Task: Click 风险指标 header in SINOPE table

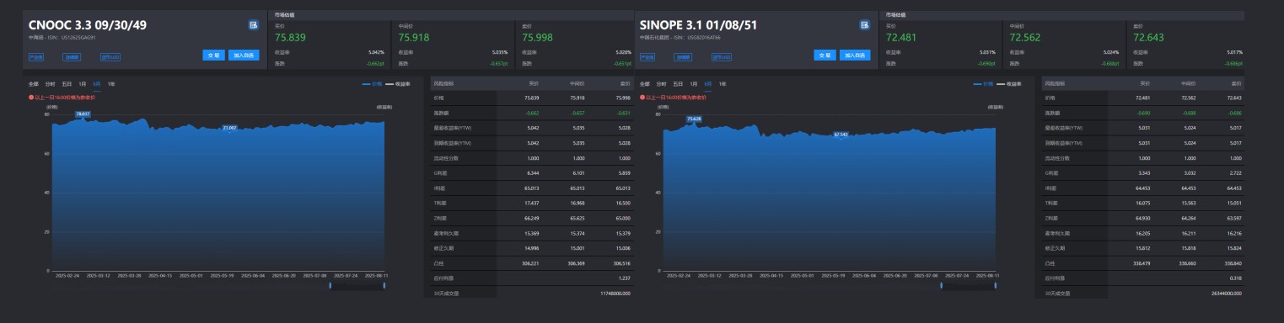Action: click(x=1055, y=84)
